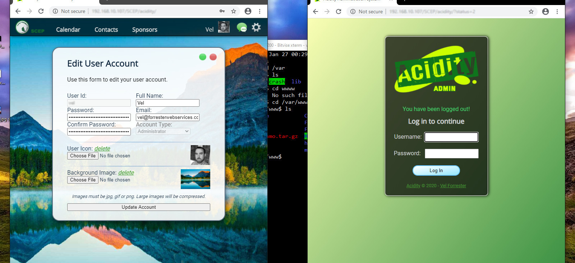Focus the Username field on Acidity login

coord(451,137)
